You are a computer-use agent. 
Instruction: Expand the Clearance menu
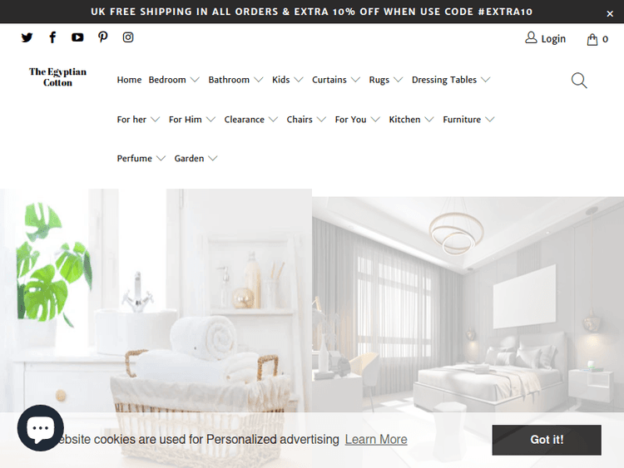(x=250, y=120)
